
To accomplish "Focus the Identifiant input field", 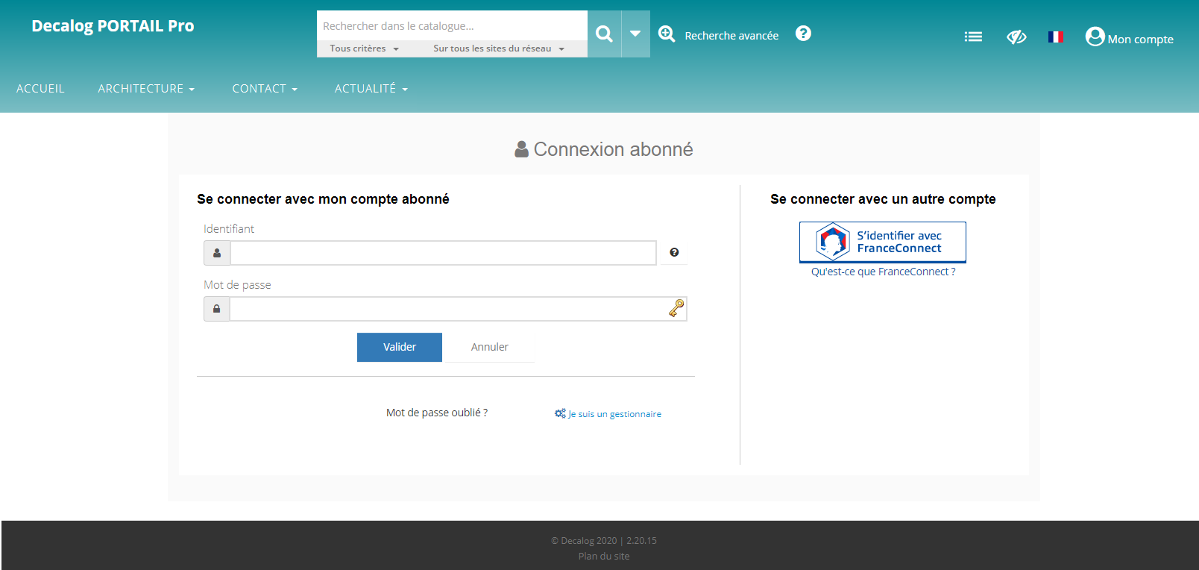I will pyautogui.click(x=443, y=253).
